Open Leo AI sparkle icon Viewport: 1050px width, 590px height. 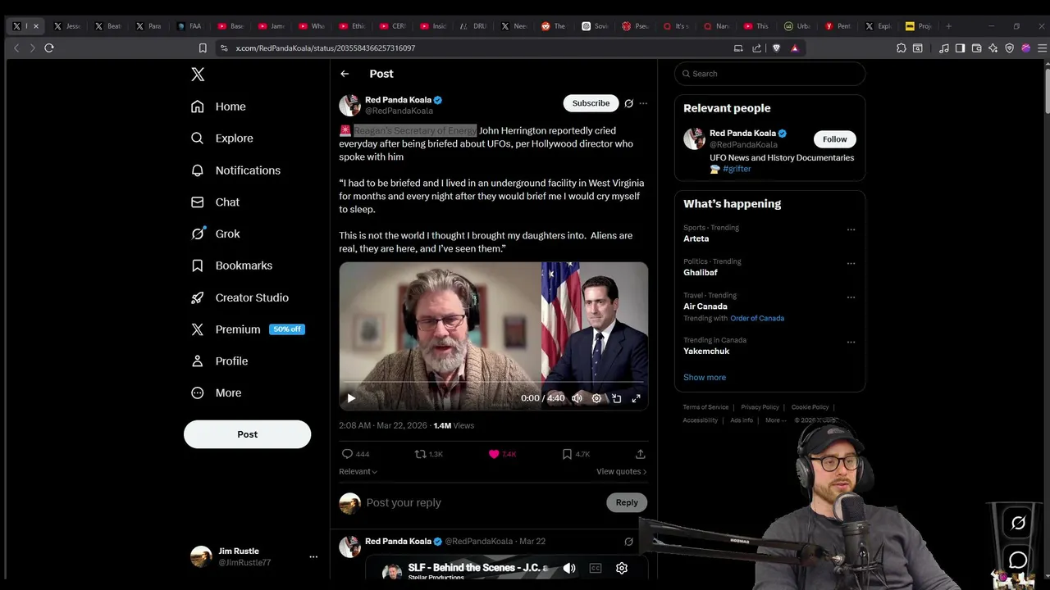993,48
